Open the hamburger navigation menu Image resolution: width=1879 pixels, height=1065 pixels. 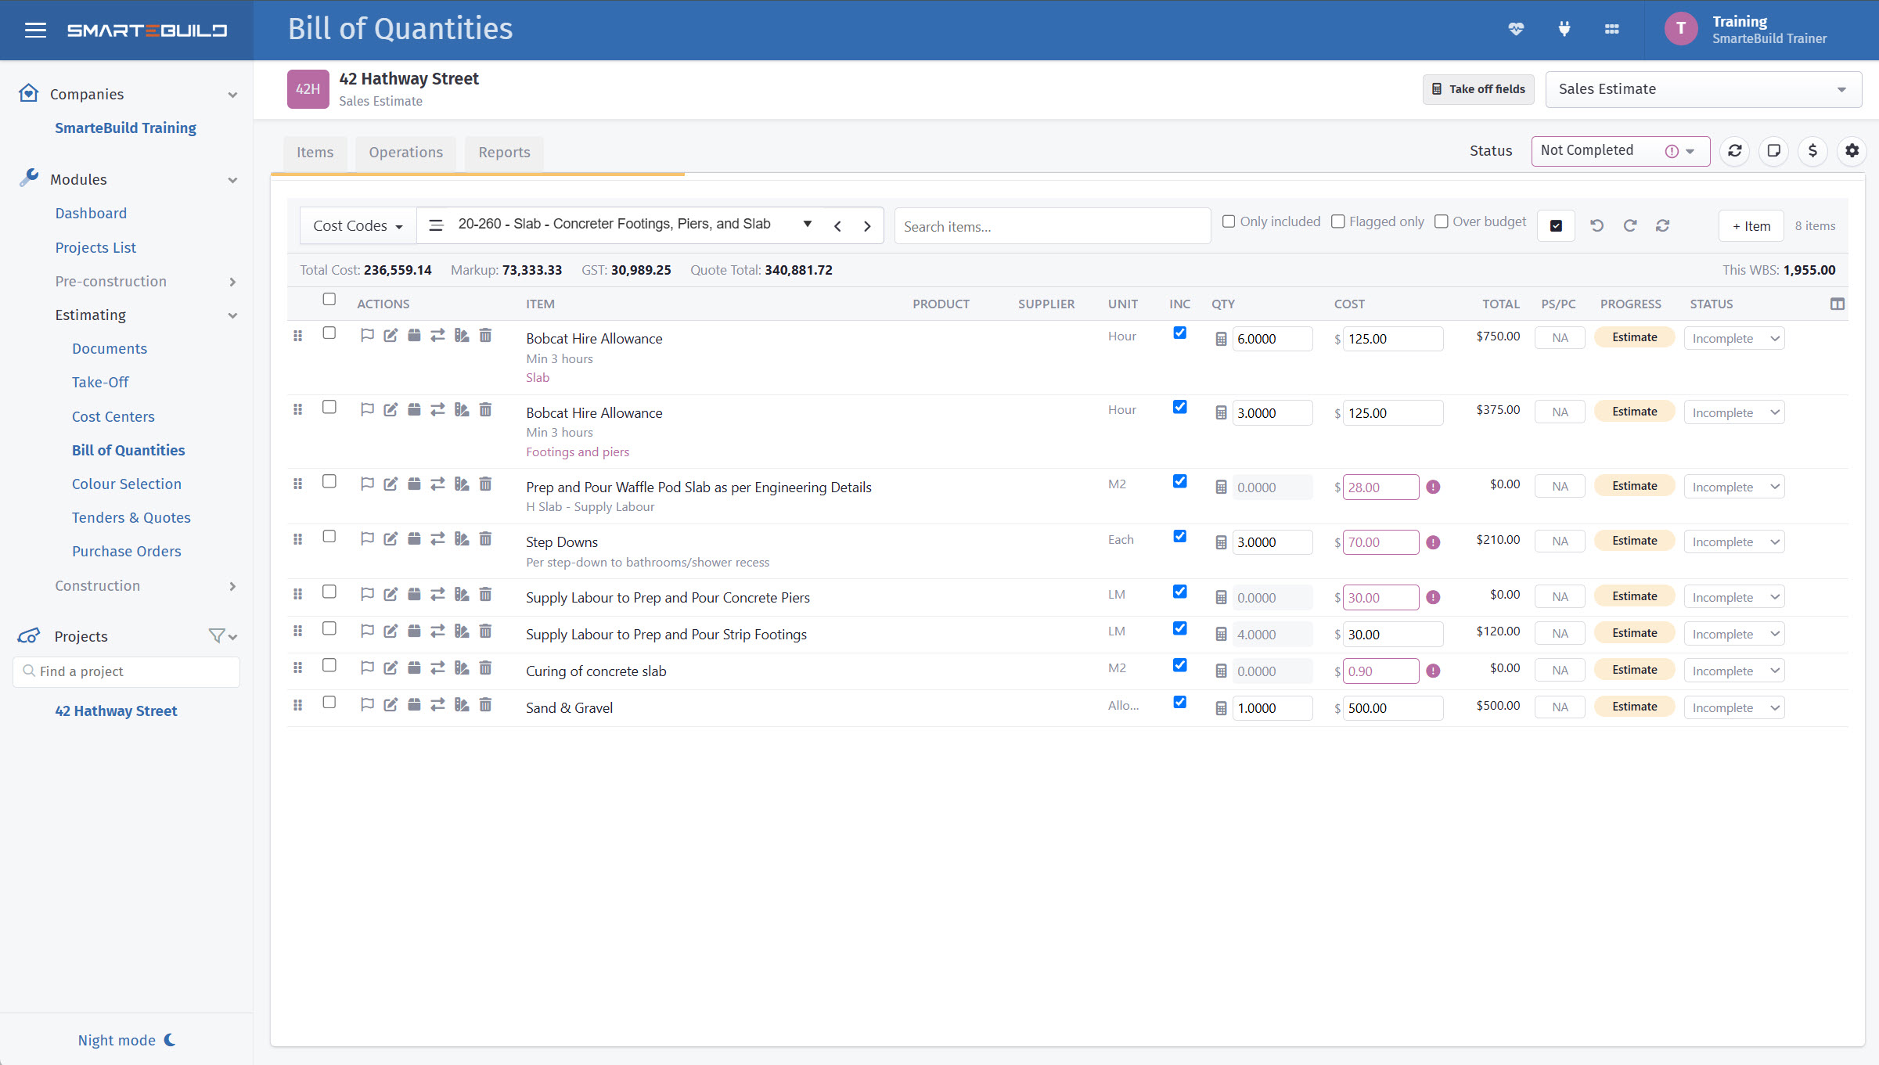35,30
